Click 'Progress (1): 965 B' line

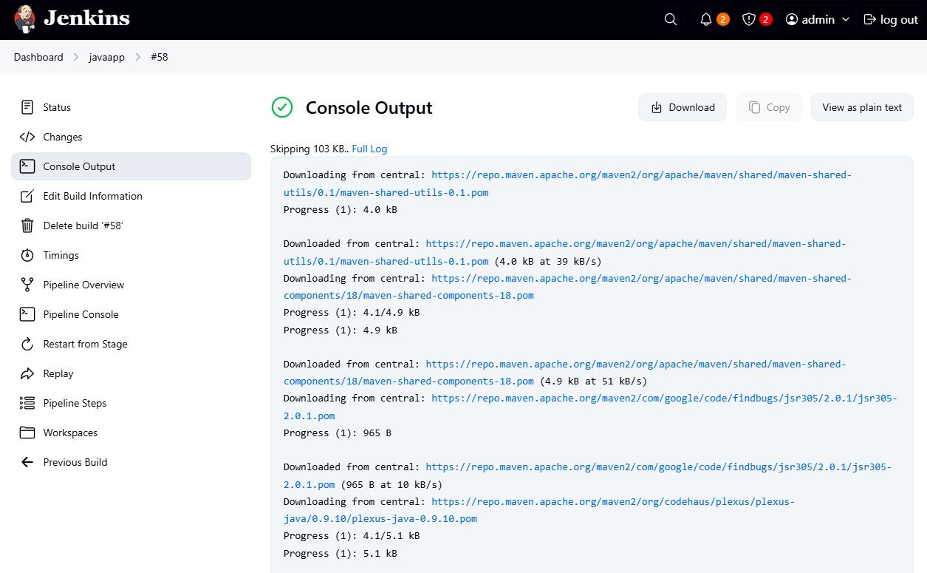[x=338, y=433]
